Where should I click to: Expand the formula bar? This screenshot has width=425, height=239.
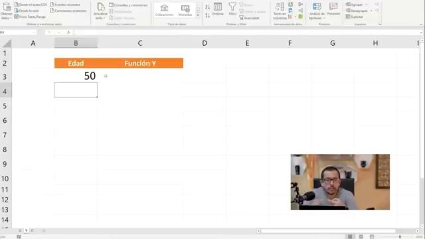point(421,33)
